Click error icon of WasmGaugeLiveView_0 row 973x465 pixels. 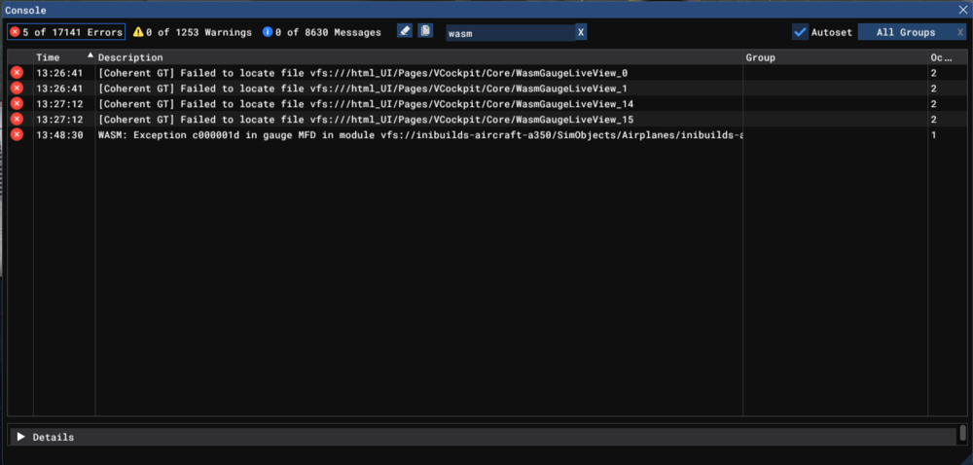tap(17, 73)
